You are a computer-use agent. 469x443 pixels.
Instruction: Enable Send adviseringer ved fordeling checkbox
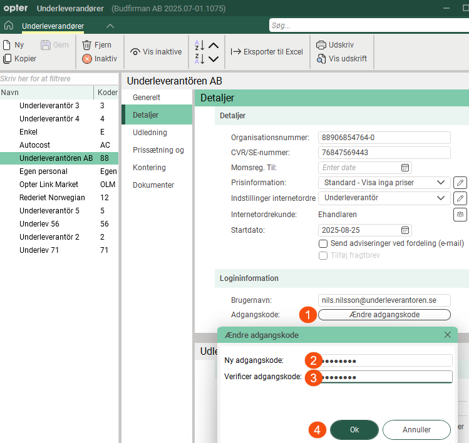point(323,243)
